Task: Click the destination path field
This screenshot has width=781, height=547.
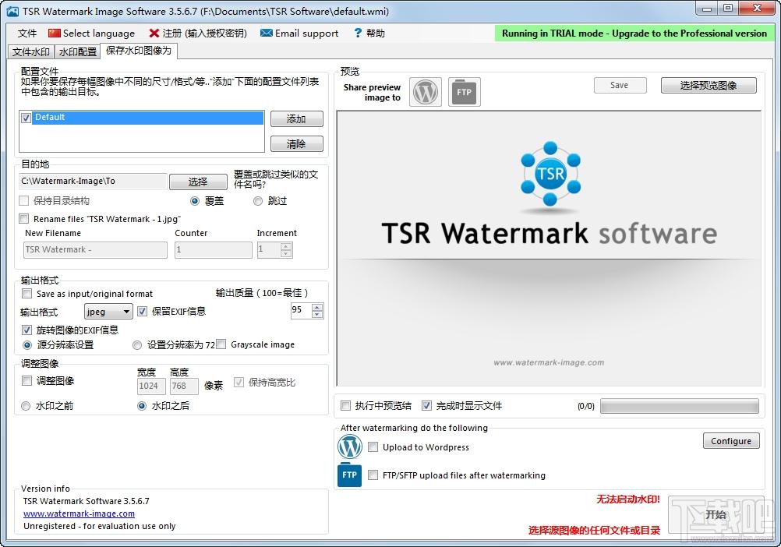Action: pyautogui.click(x=93, y=182)
